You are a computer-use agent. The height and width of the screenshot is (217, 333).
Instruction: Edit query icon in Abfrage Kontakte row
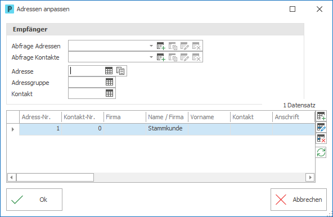[x=184, y=57]
